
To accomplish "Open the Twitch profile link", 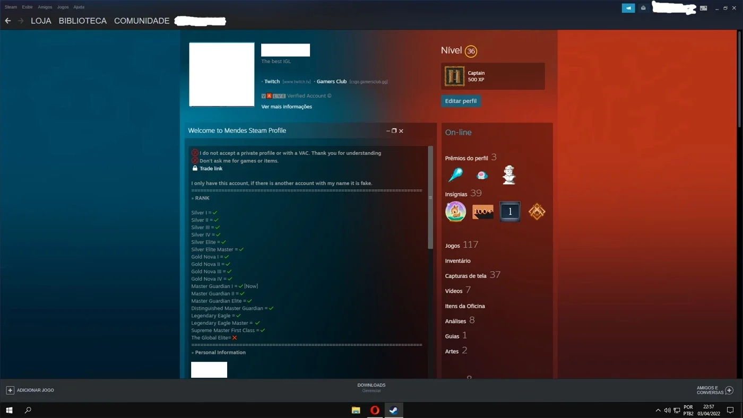I will [x=272, y=81].
